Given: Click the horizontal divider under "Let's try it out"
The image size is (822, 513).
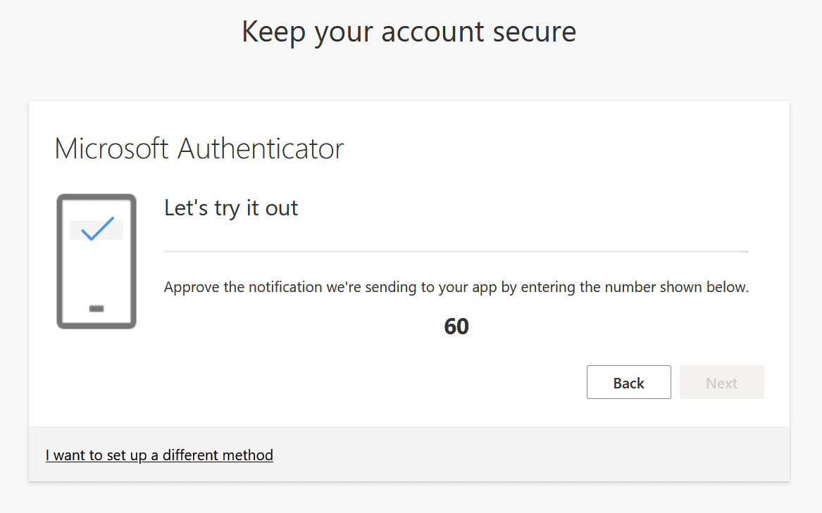Looking at the screenshot, I should (x=456, y=251).
